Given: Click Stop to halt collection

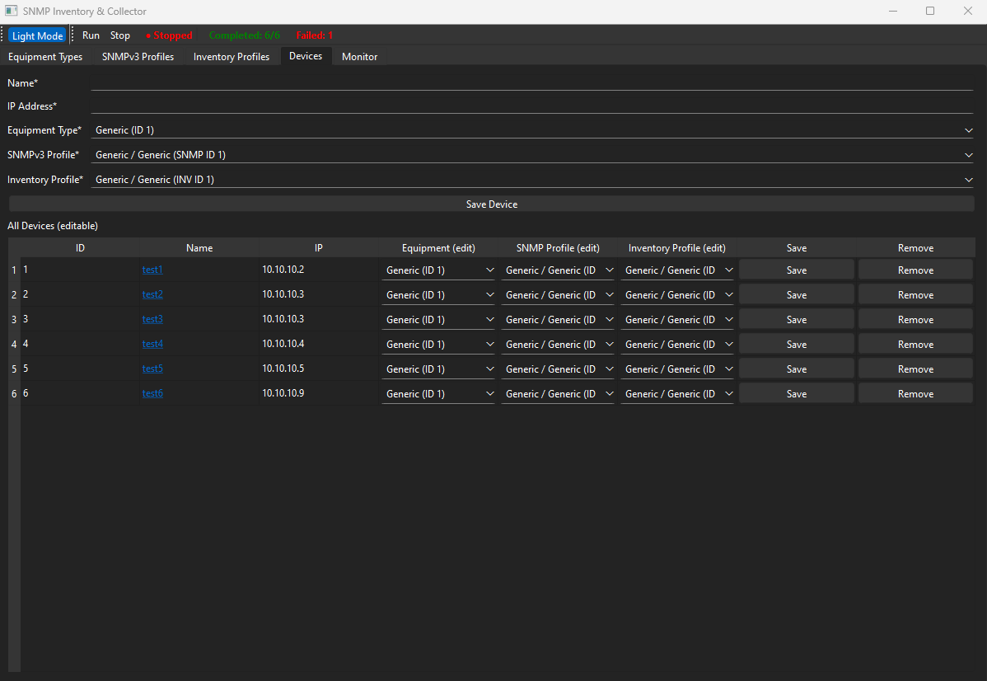Looking at the screenshot, I should [x=119, y=35].
